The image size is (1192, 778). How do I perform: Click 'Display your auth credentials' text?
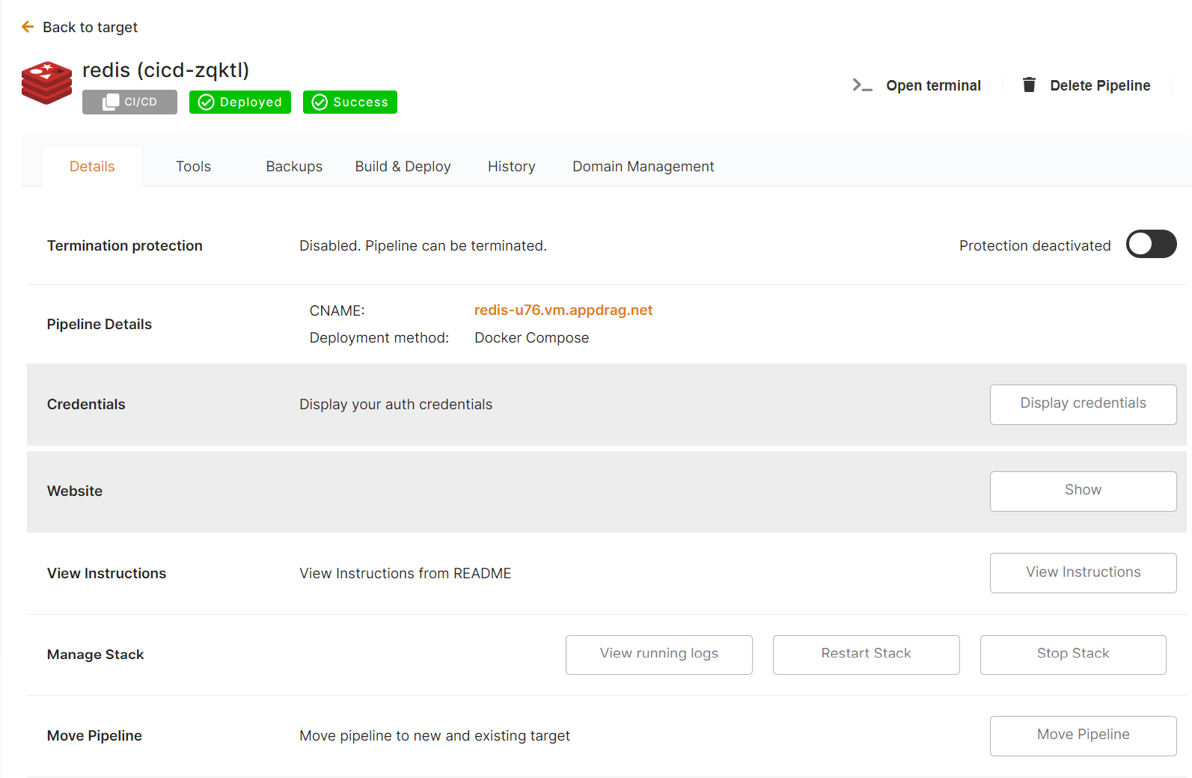coord(396,404)
